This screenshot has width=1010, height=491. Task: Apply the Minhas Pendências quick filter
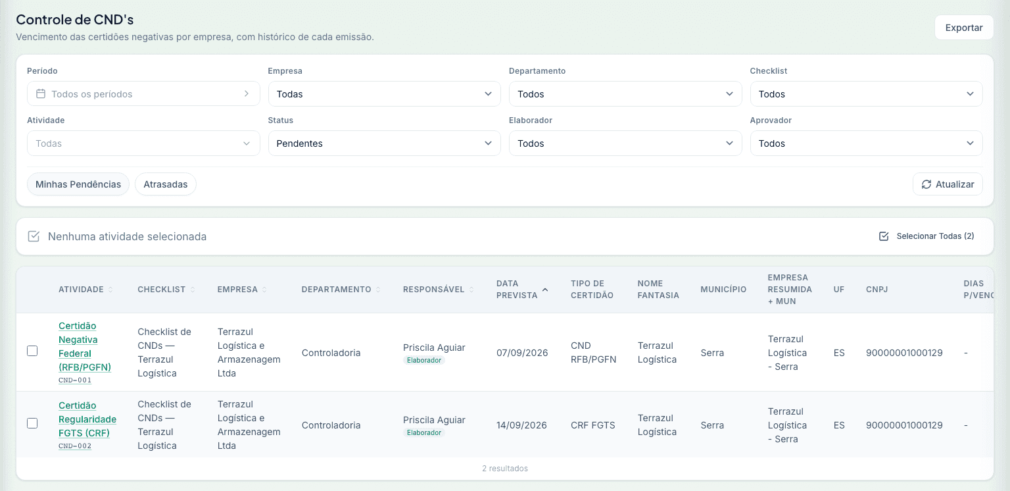tap(78, 184)
